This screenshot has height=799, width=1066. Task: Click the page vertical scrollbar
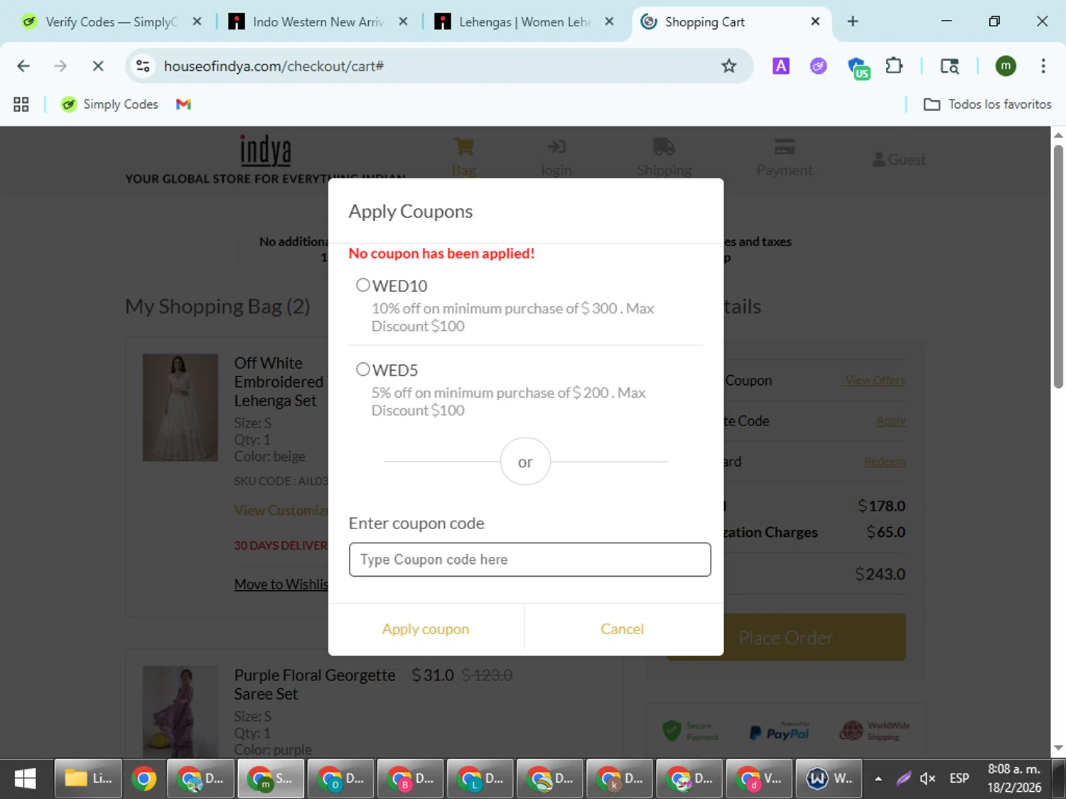click(1058, 266)
